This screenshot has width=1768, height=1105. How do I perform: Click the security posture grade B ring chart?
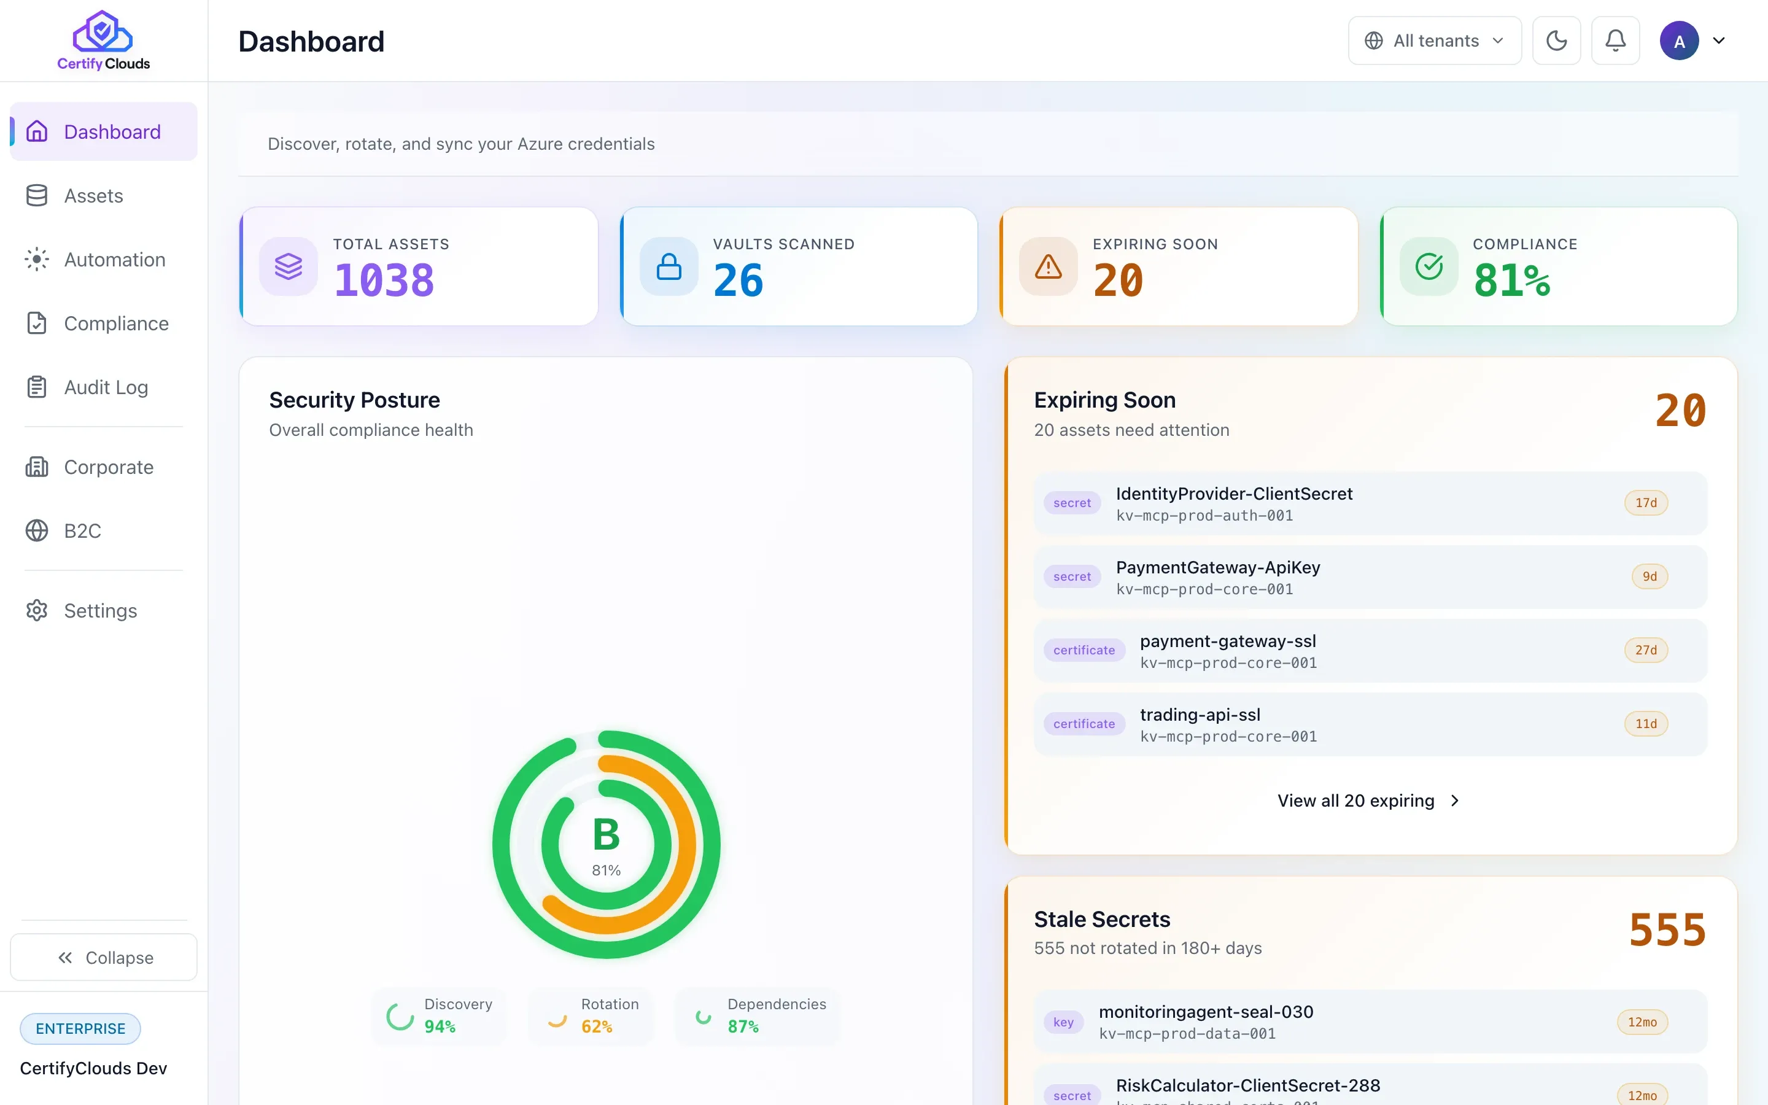click(607, 844)
